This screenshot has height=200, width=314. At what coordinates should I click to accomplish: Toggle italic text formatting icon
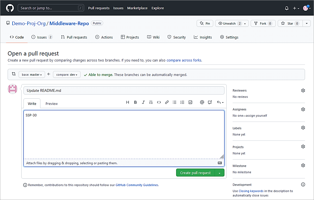143,102
